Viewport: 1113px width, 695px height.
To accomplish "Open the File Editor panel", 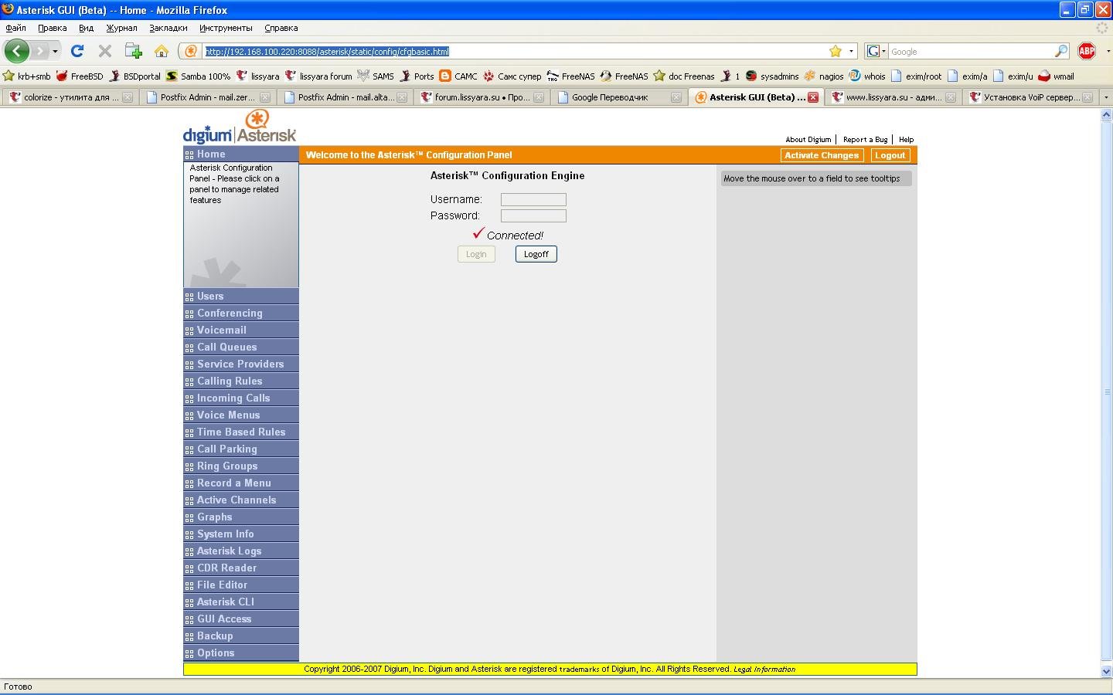I will point(241,585).
